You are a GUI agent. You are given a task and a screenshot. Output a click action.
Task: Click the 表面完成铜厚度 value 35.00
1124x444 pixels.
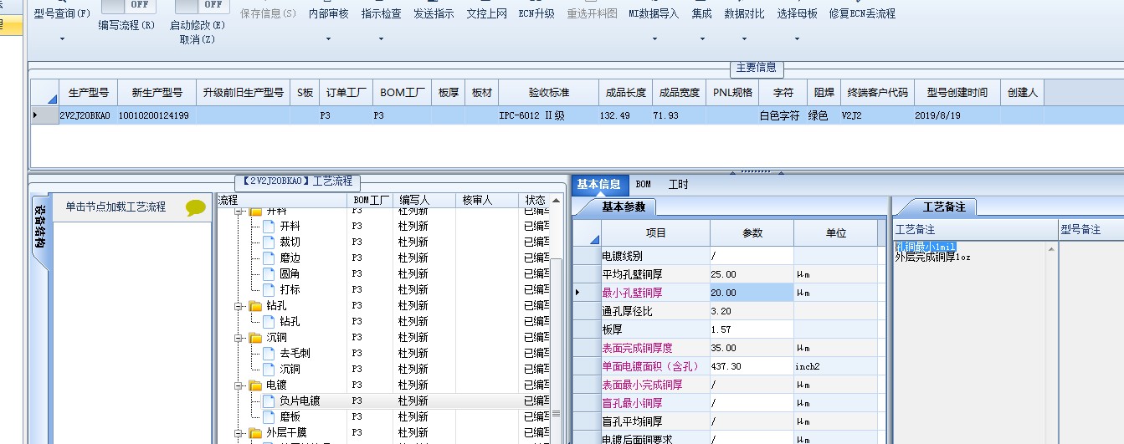pyautogui.click(x=752, y=348)
